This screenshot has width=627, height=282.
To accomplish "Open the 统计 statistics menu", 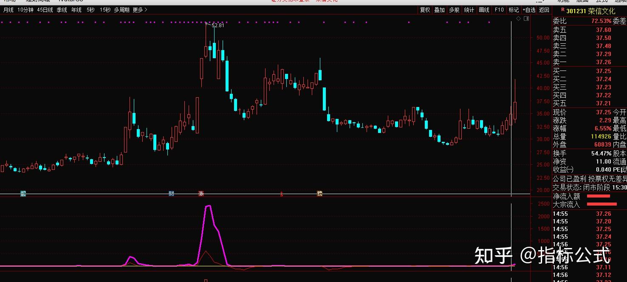I will (x=469, y=10).
